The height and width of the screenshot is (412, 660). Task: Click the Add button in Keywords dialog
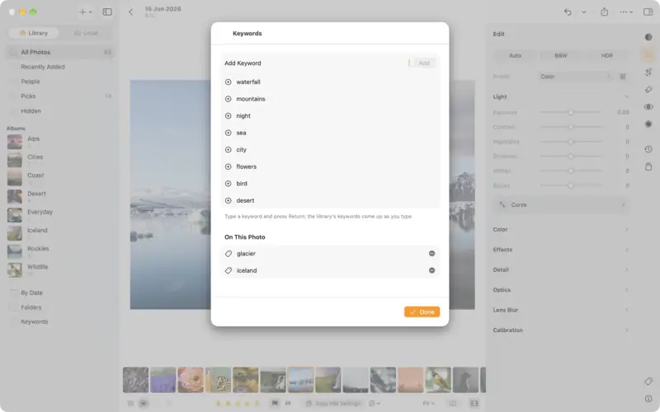(x=424, y=63)
